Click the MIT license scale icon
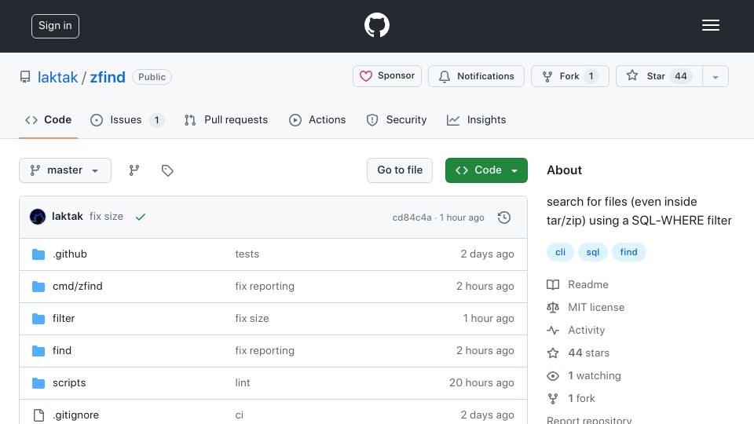Image resolution: width=754 pixels, height=424 pixels. point(553,307)
